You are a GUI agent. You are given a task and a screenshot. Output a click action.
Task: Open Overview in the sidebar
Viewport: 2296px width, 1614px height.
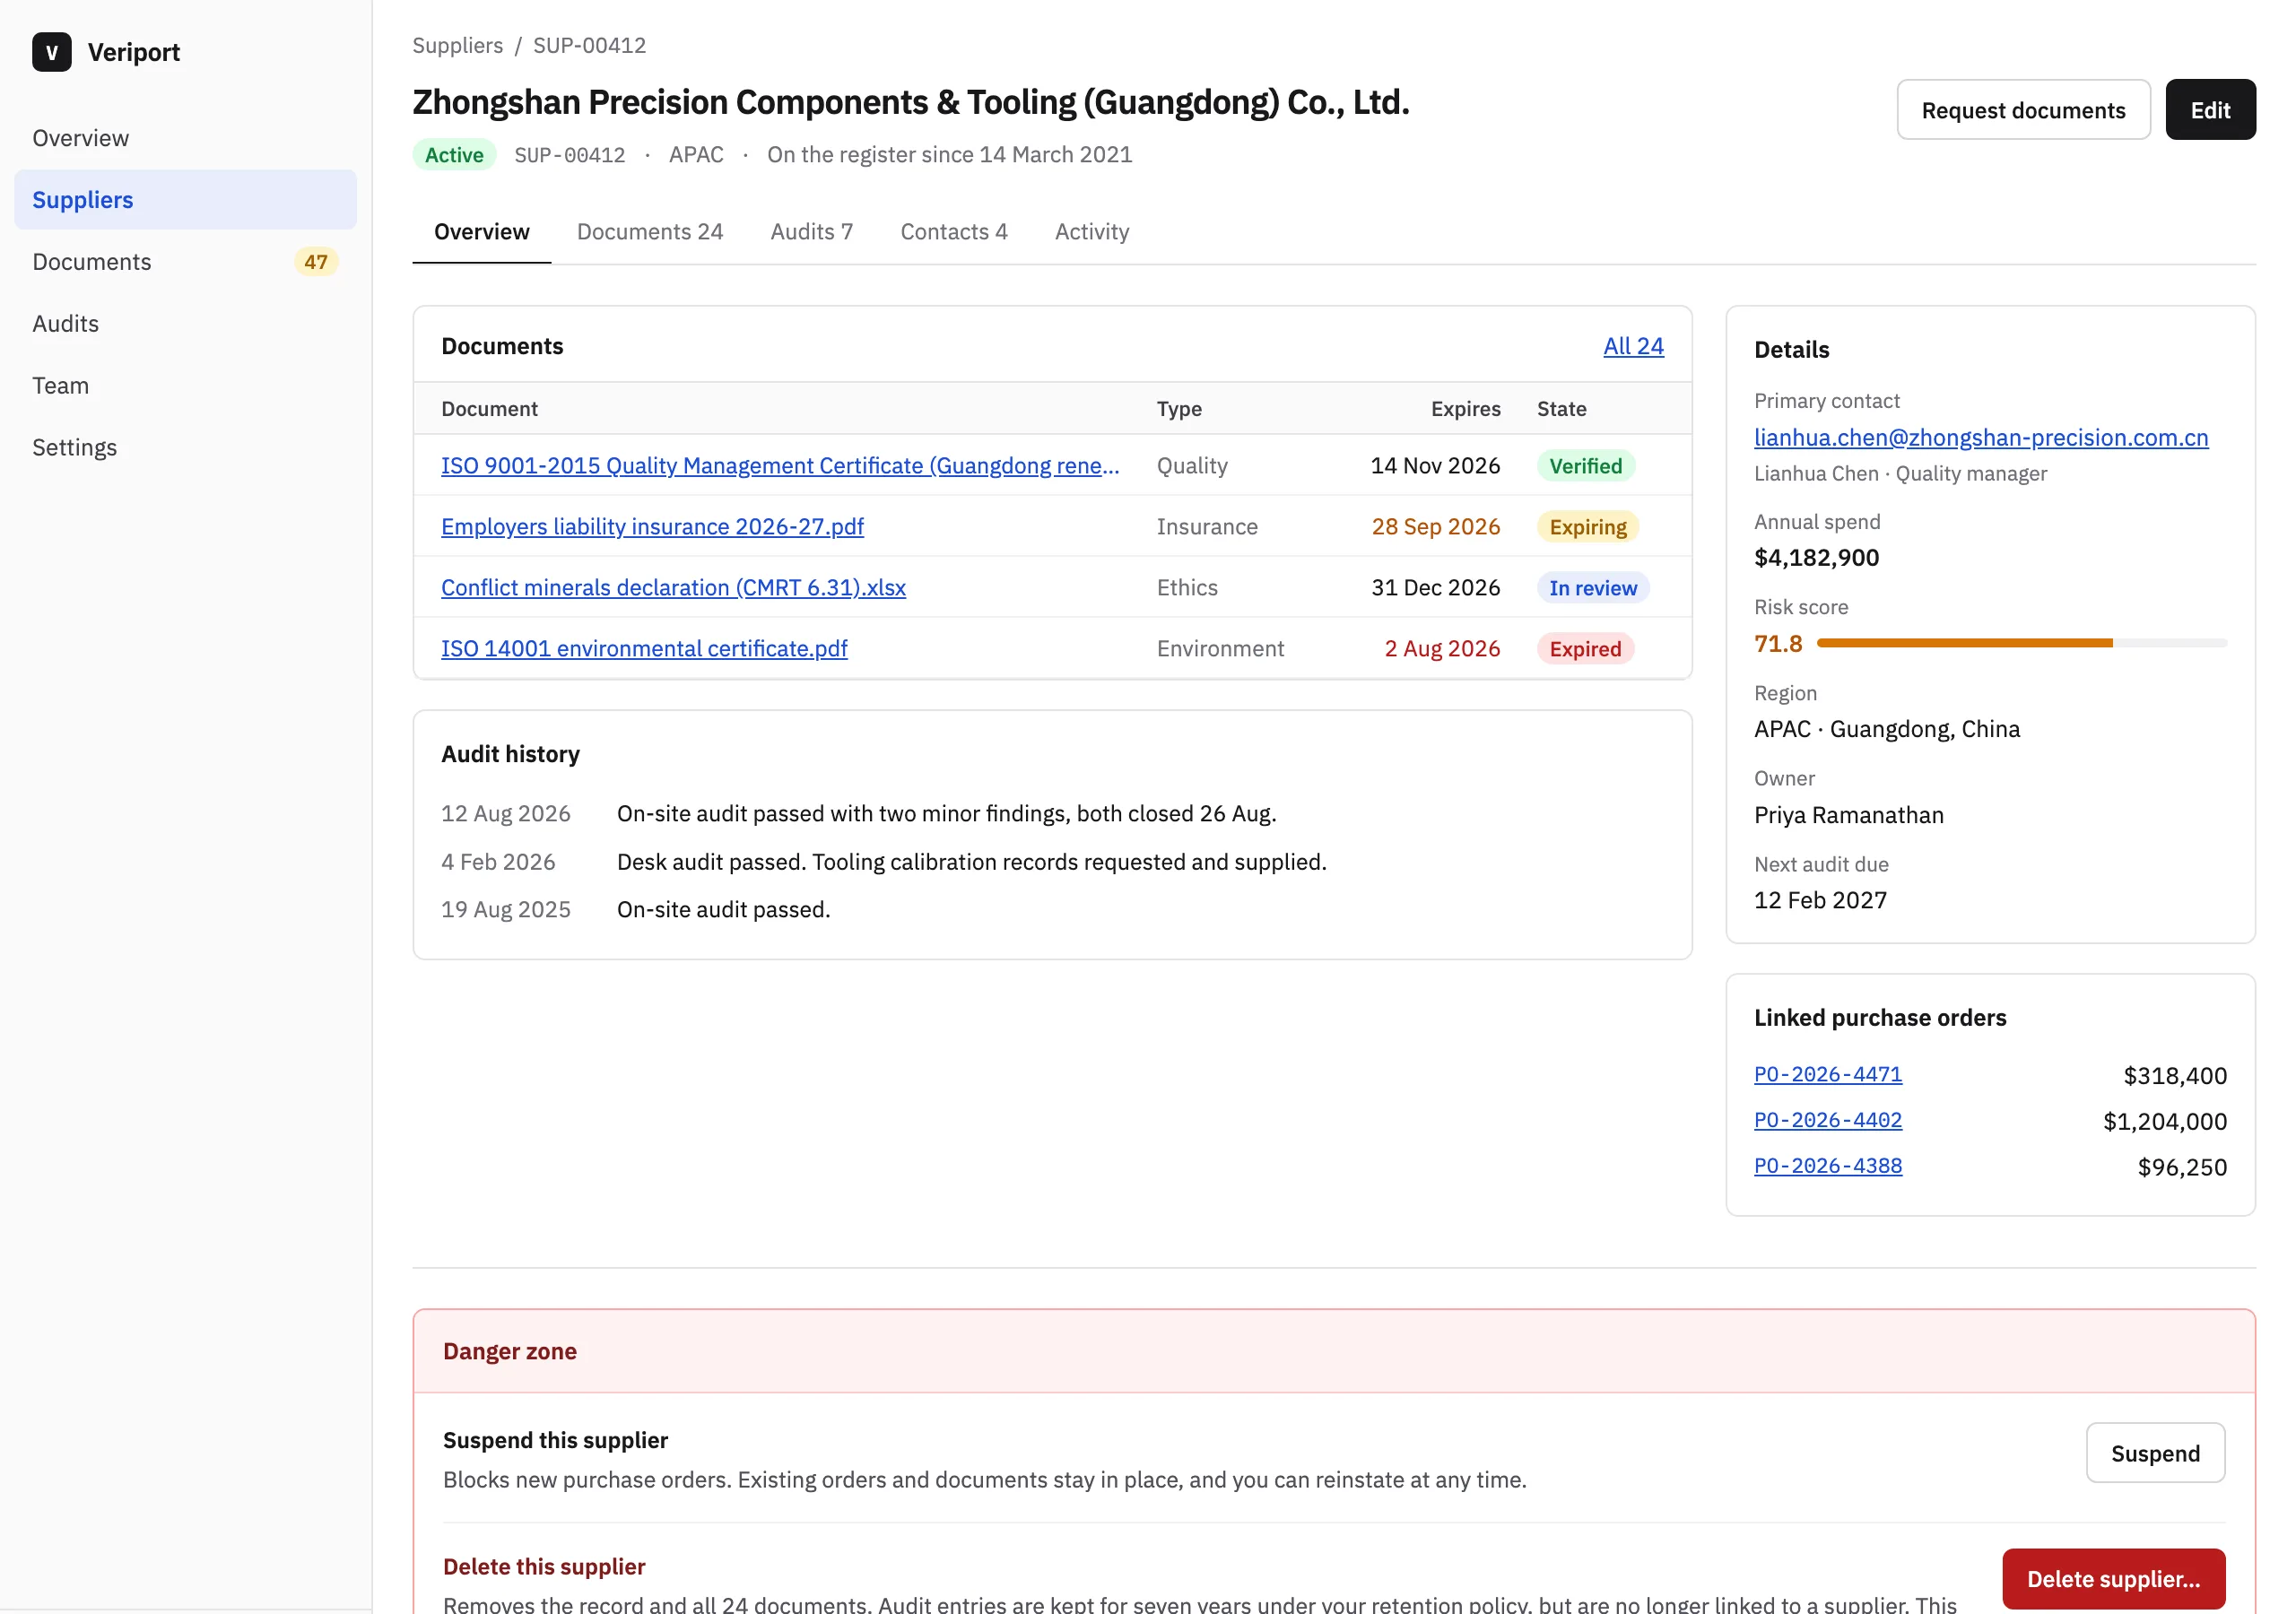[185, 138]
